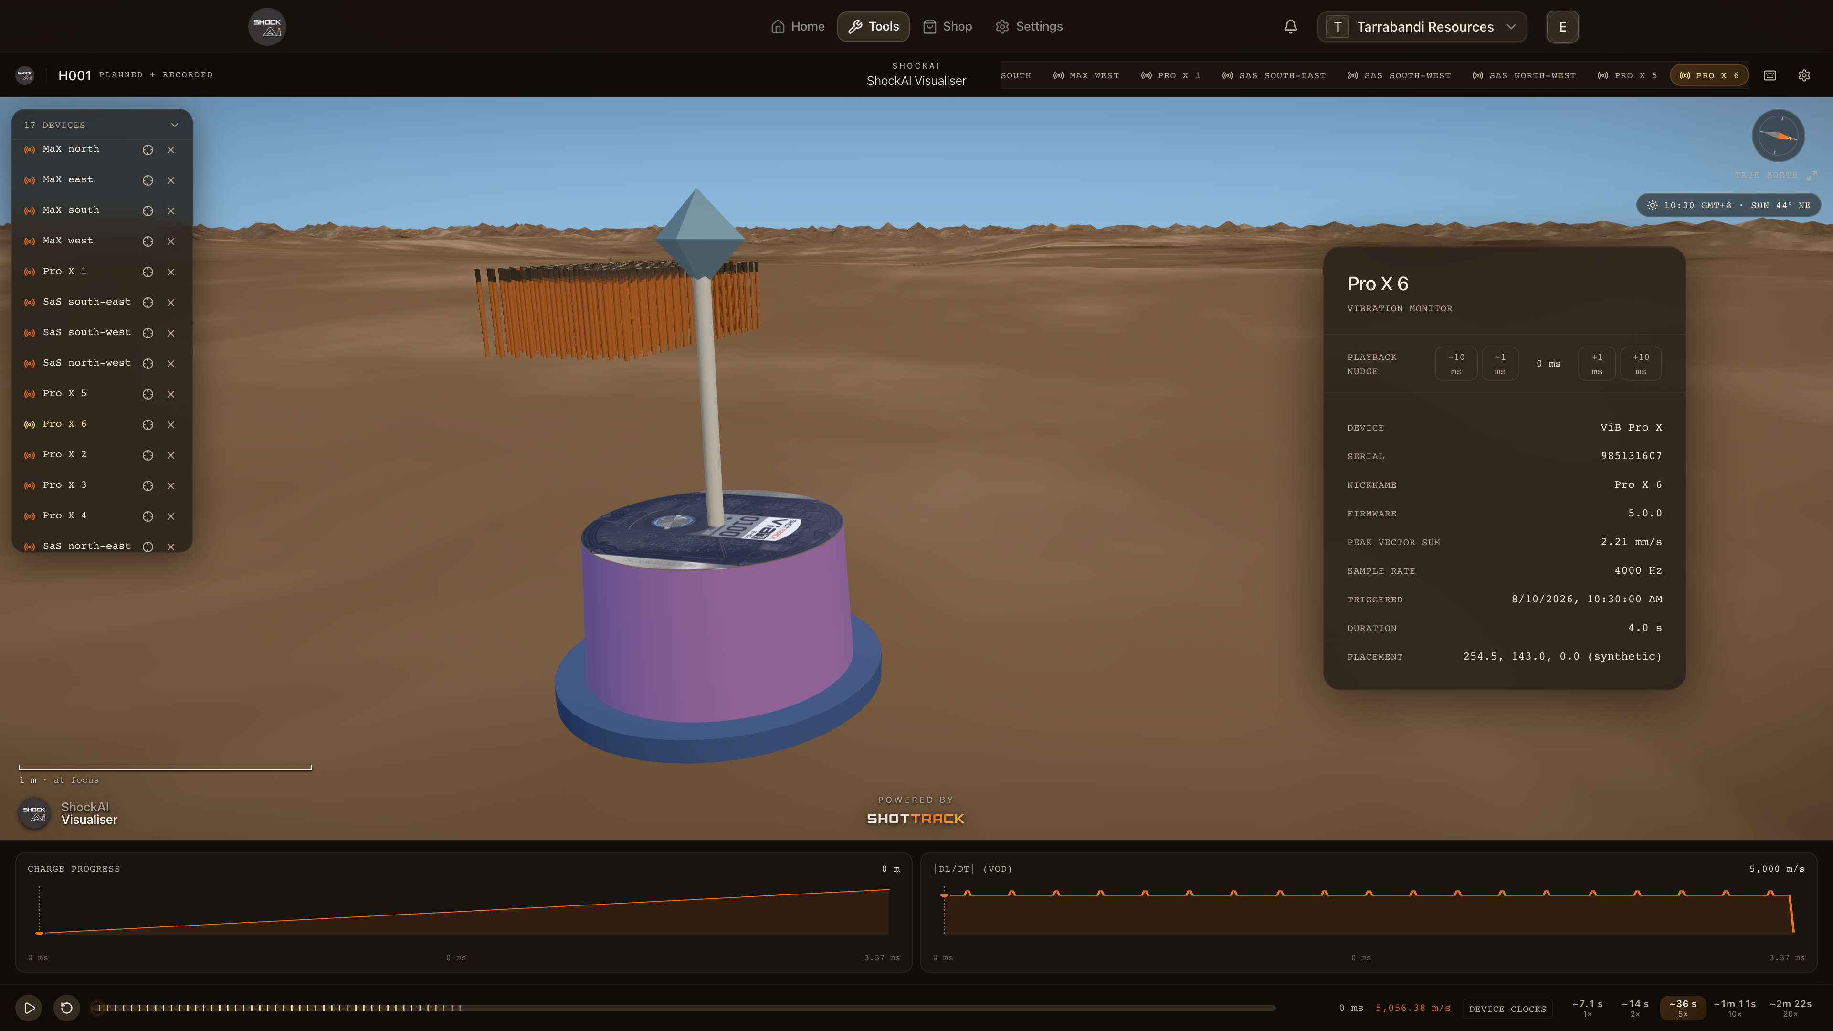
Task: Focus camera on MaX east device
Action: tap(147, 180)
